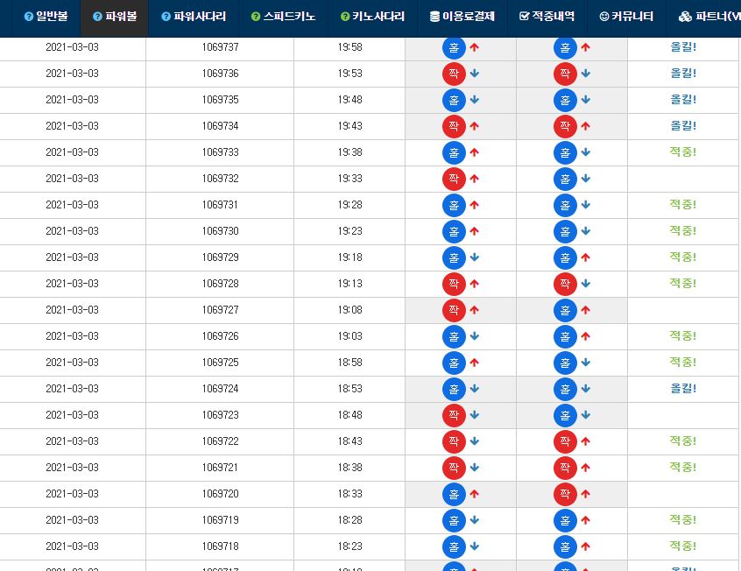Switch to 키노사다리
Screen dimensions: 741x571
[x=372, y=17]
